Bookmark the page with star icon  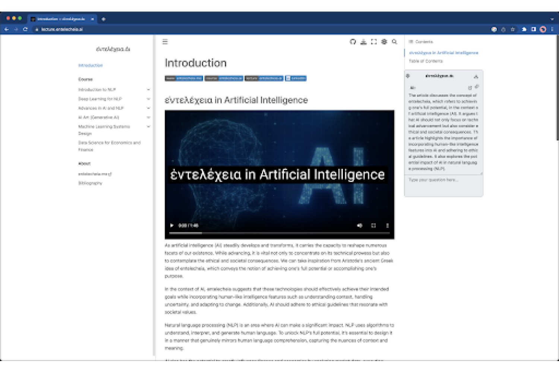pyautogui.click(x=513, y=29)
